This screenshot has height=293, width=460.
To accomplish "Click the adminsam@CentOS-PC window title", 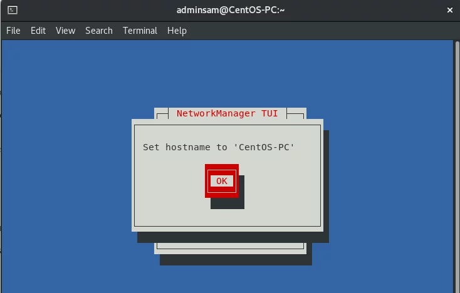I will click(x=231, y=10).
